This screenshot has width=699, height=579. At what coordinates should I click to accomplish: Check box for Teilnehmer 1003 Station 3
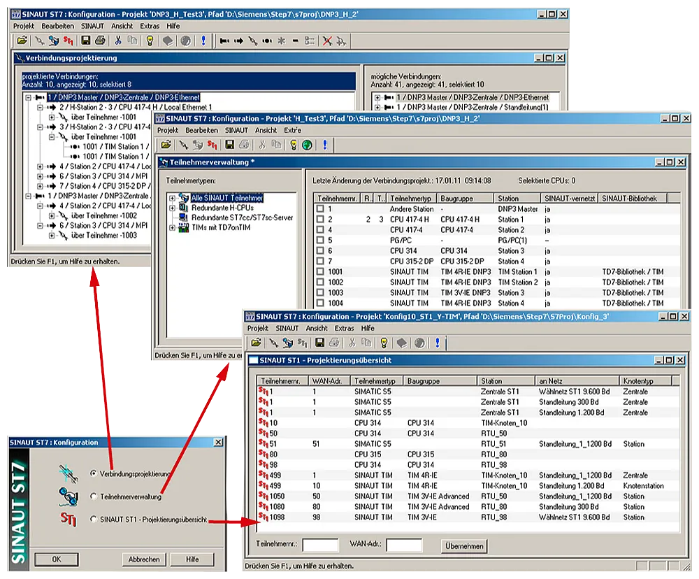pos(320,292)
